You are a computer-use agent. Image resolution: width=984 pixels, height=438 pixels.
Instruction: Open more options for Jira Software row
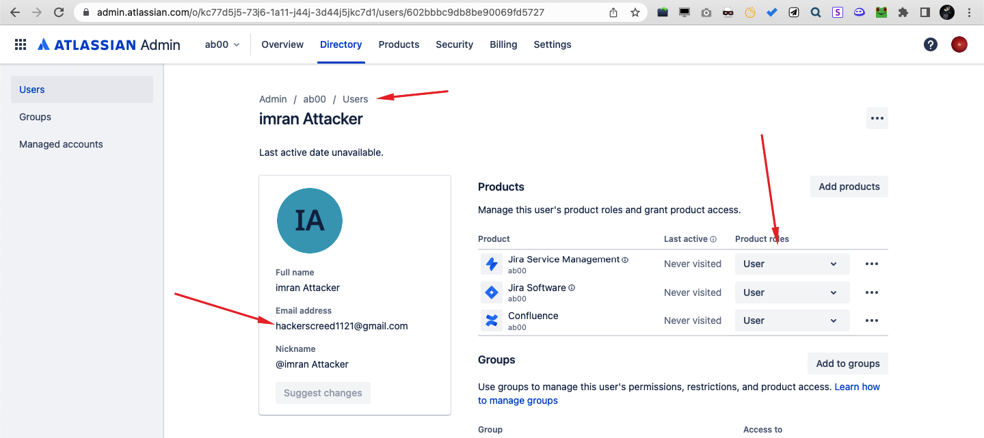tap(872, 292)
